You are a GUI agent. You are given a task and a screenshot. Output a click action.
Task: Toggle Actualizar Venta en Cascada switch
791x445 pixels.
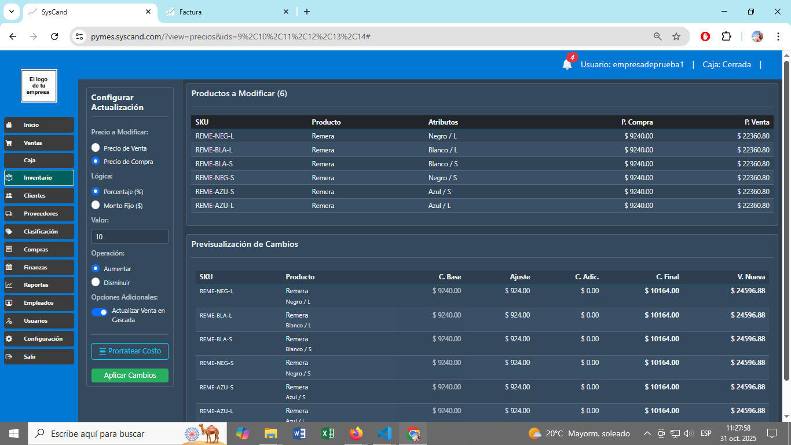pos(100,312)
